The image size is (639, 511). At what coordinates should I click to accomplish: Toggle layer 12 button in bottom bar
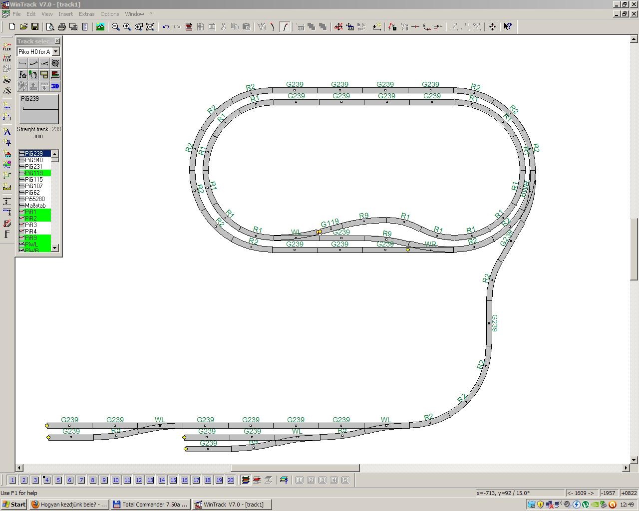coord(139,480)
